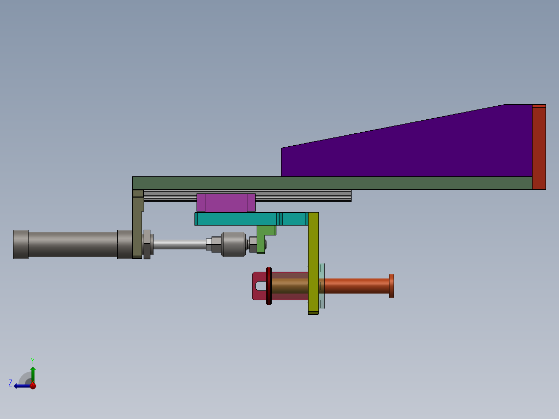The width and height of the screenshot is (559, 419).
Task: Select the red end plate beside the purple block
Action: point(539,147)
